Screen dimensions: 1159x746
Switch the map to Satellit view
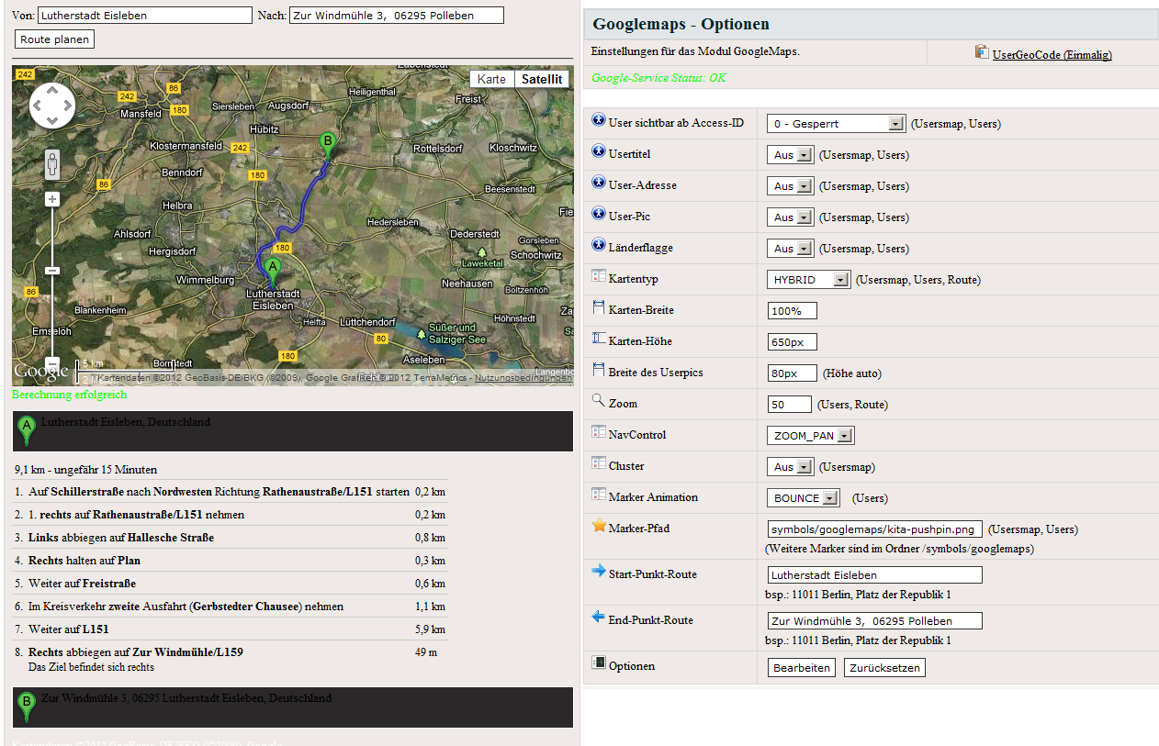(x=541, y=79)
